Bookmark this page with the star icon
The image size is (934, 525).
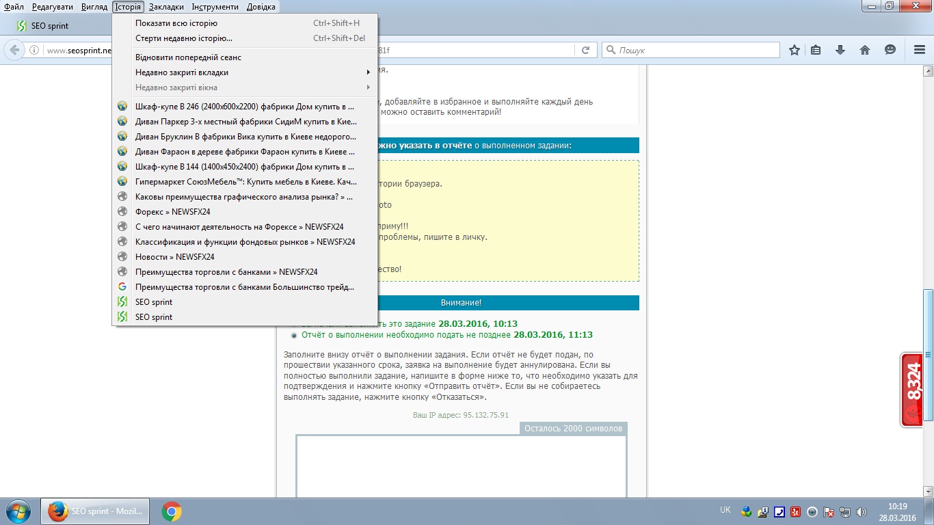pyautogui.click(x=795, y=50)
